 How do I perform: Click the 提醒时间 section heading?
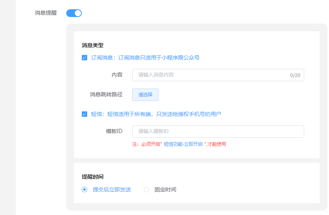click(x=93, y=177)
